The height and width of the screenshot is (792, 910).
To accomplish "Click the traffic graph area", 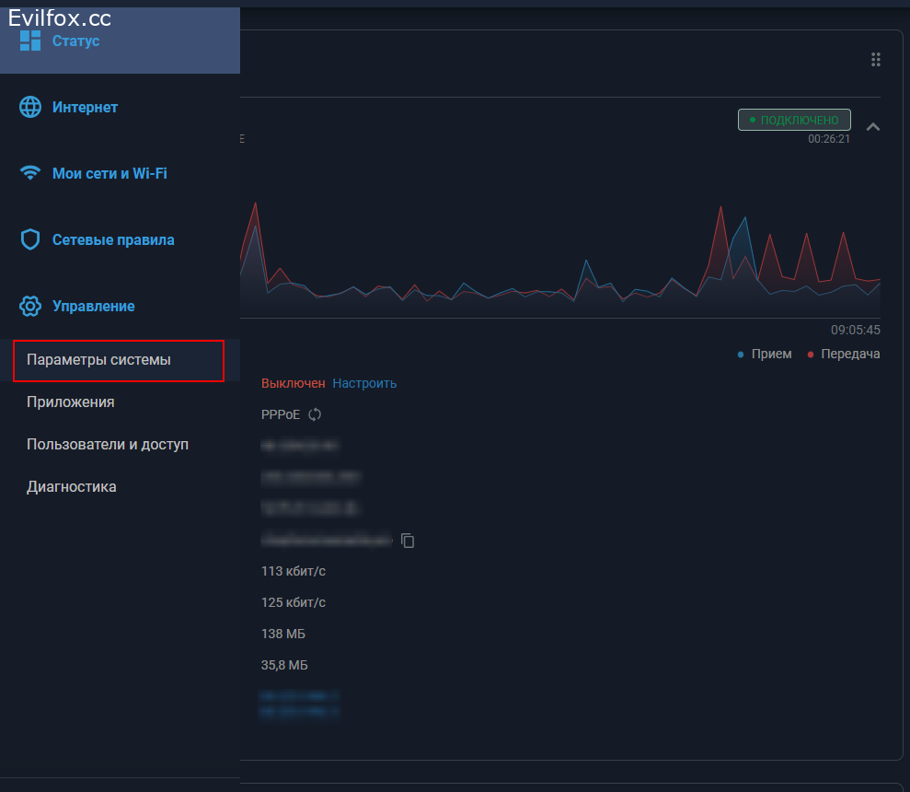I will [x=560, y=260].
